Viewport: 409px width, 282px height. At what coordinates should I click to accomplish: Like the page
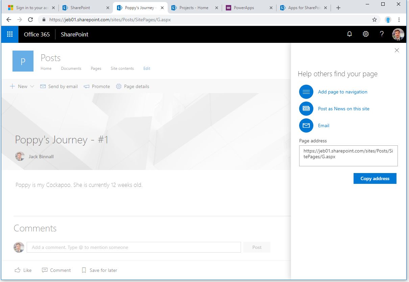(x=23, y=270)
